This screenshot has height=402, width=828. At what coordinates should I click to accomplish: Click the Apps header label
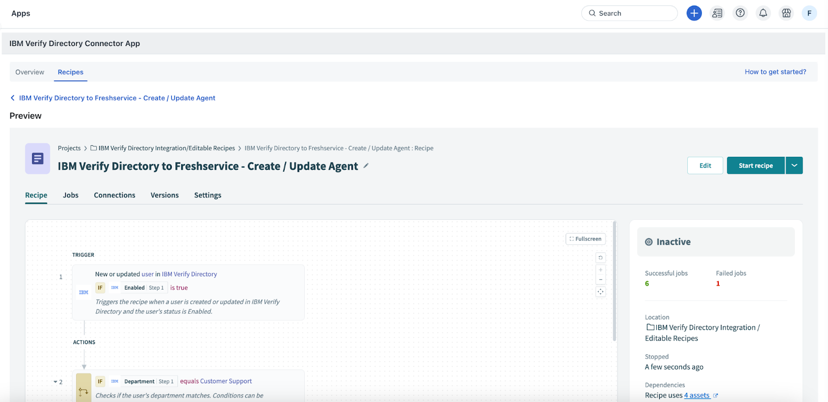pos(21,13)
